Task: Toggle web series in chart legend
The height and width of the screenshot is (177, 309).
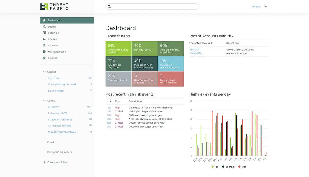Action: point(242,167)
